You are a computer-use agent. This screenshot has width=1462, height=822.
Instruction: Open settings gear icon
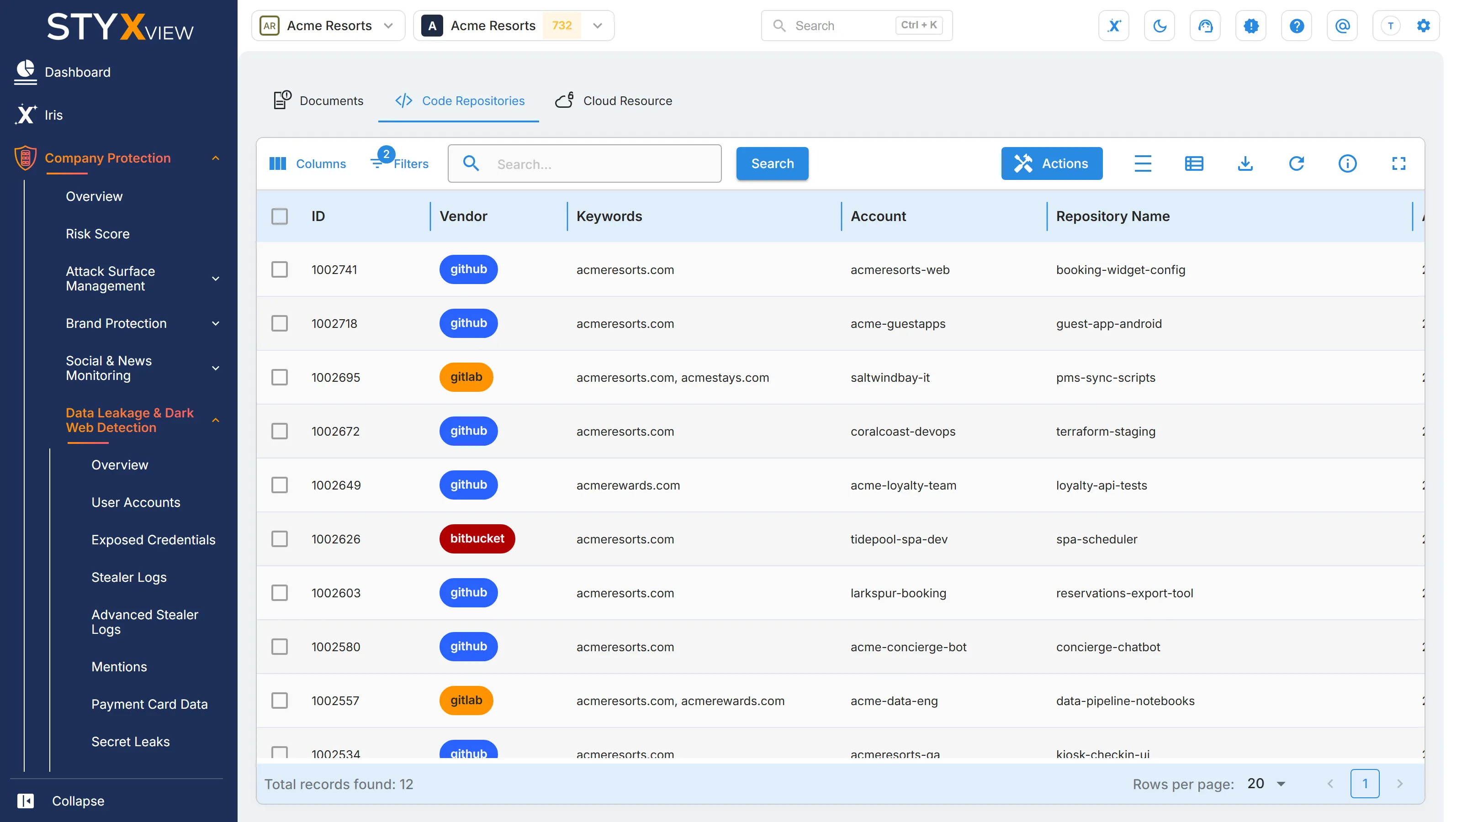coord(1424,26)
